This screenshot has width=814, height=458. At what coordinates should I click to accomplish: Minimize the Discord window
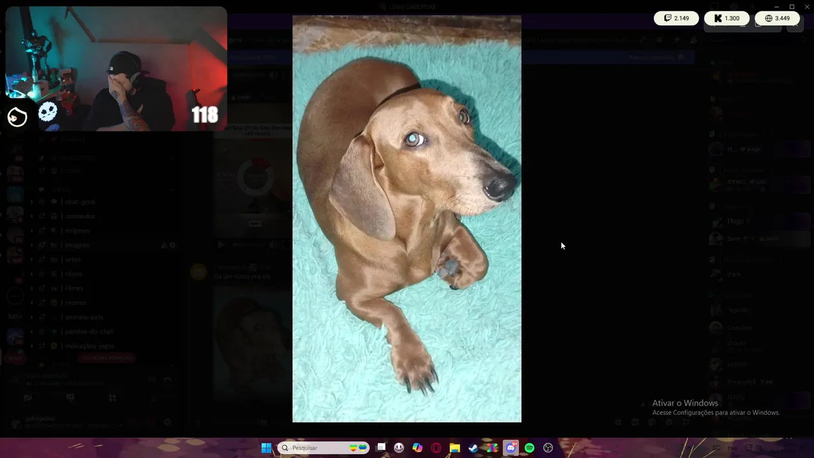[x=778, y=6]
